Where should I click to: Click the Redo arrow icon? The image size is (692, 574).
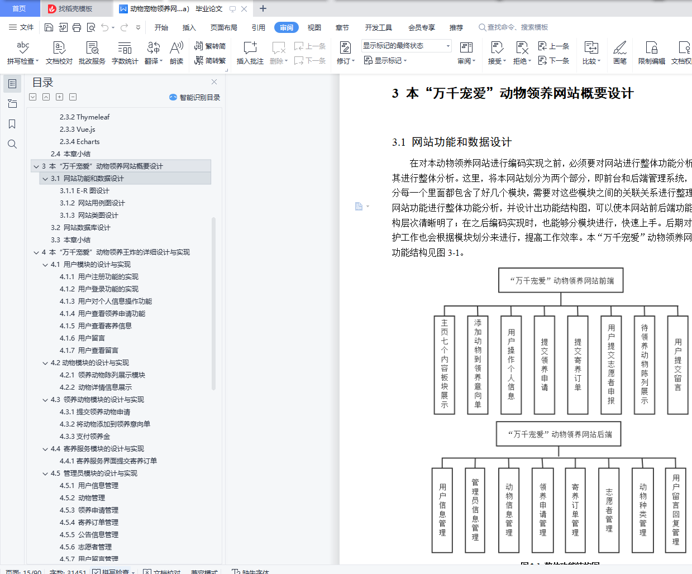point(124,27)
